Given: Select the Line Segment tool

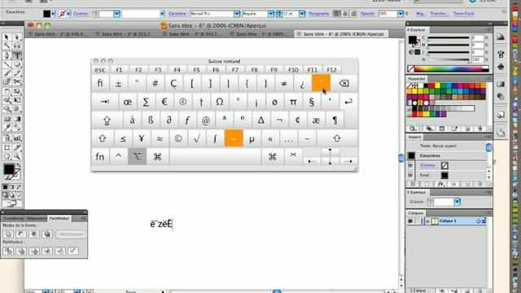Looking at the screenshot, I should pyautogui.click(x=7, y=64).
